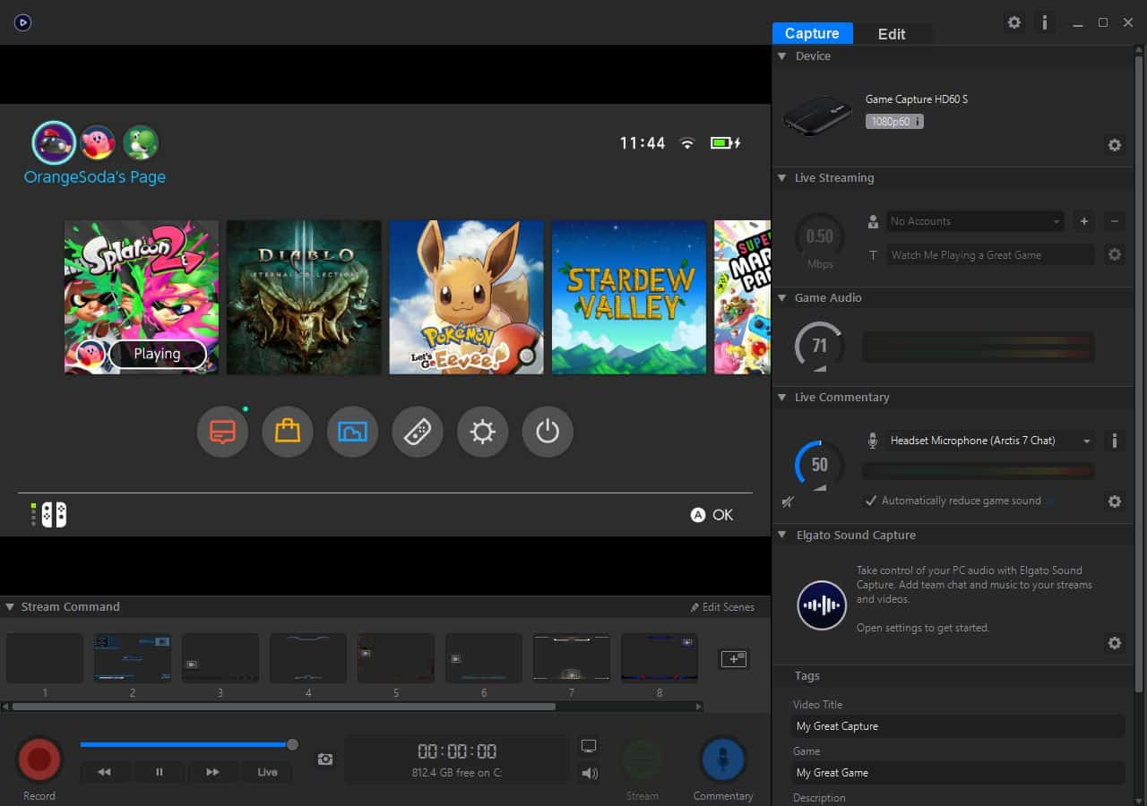Screen dimensions: 1147x806
Task: Jump to Live playback
Action: tap(267, 772)
